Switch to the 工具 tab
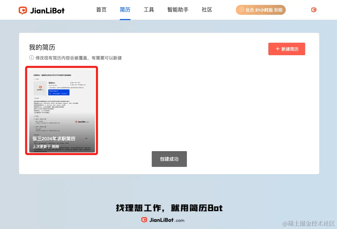This screenshot has width=337, height=229. tap(149, 10)
